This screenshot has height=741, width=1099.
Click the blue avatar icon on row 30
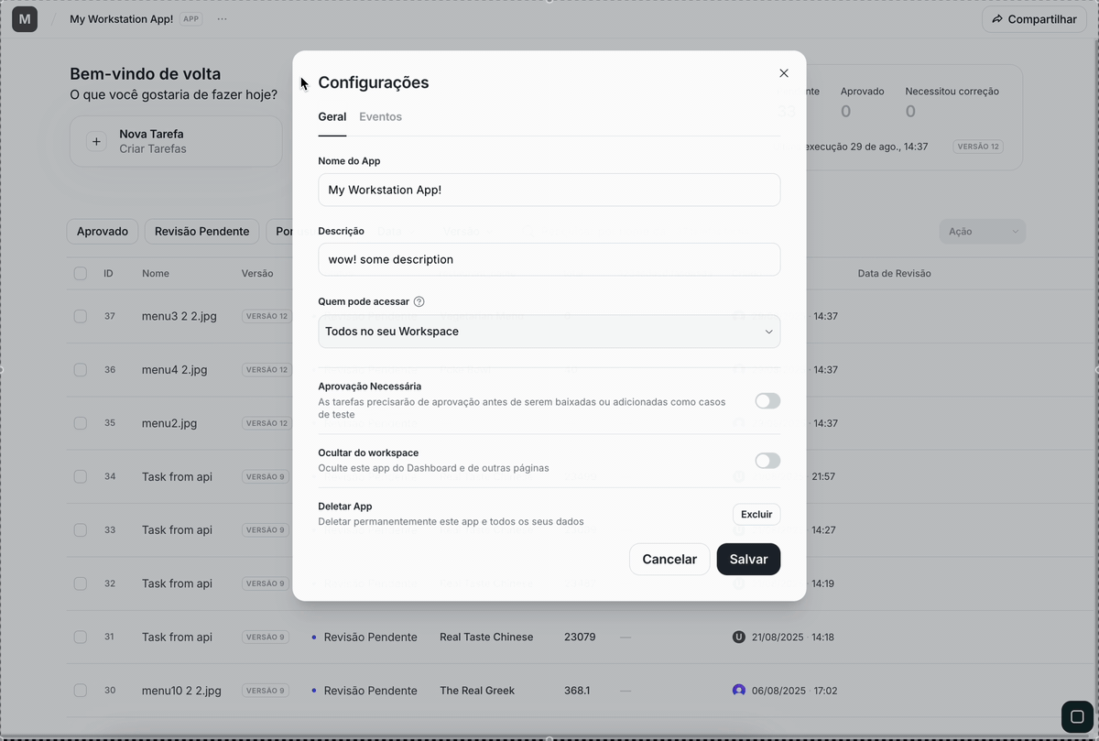click(738, 690)
